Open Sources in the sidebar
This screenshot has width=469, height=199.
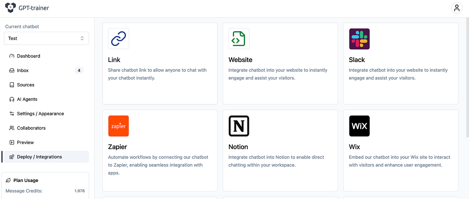pos(46,85)
